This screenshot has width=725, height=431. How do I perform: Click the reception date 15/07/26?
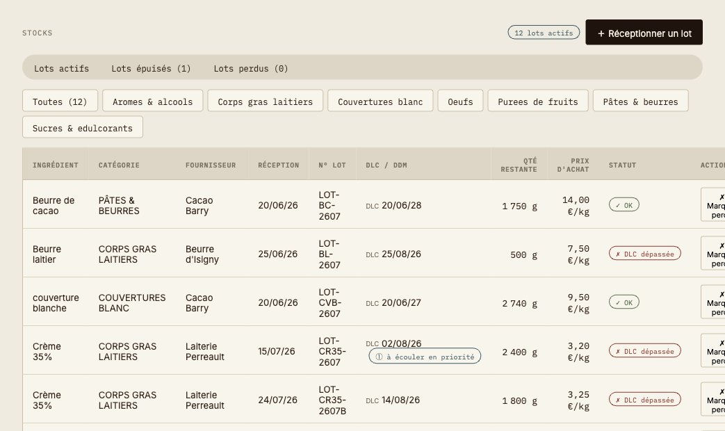point(277,352)
